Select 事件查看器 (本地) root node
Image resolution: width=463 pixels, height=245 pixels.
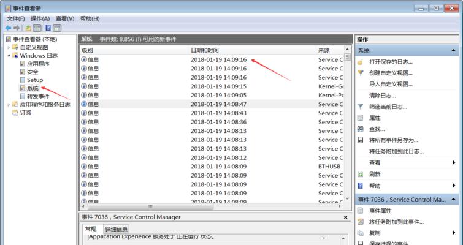click(x=35, y=39)
